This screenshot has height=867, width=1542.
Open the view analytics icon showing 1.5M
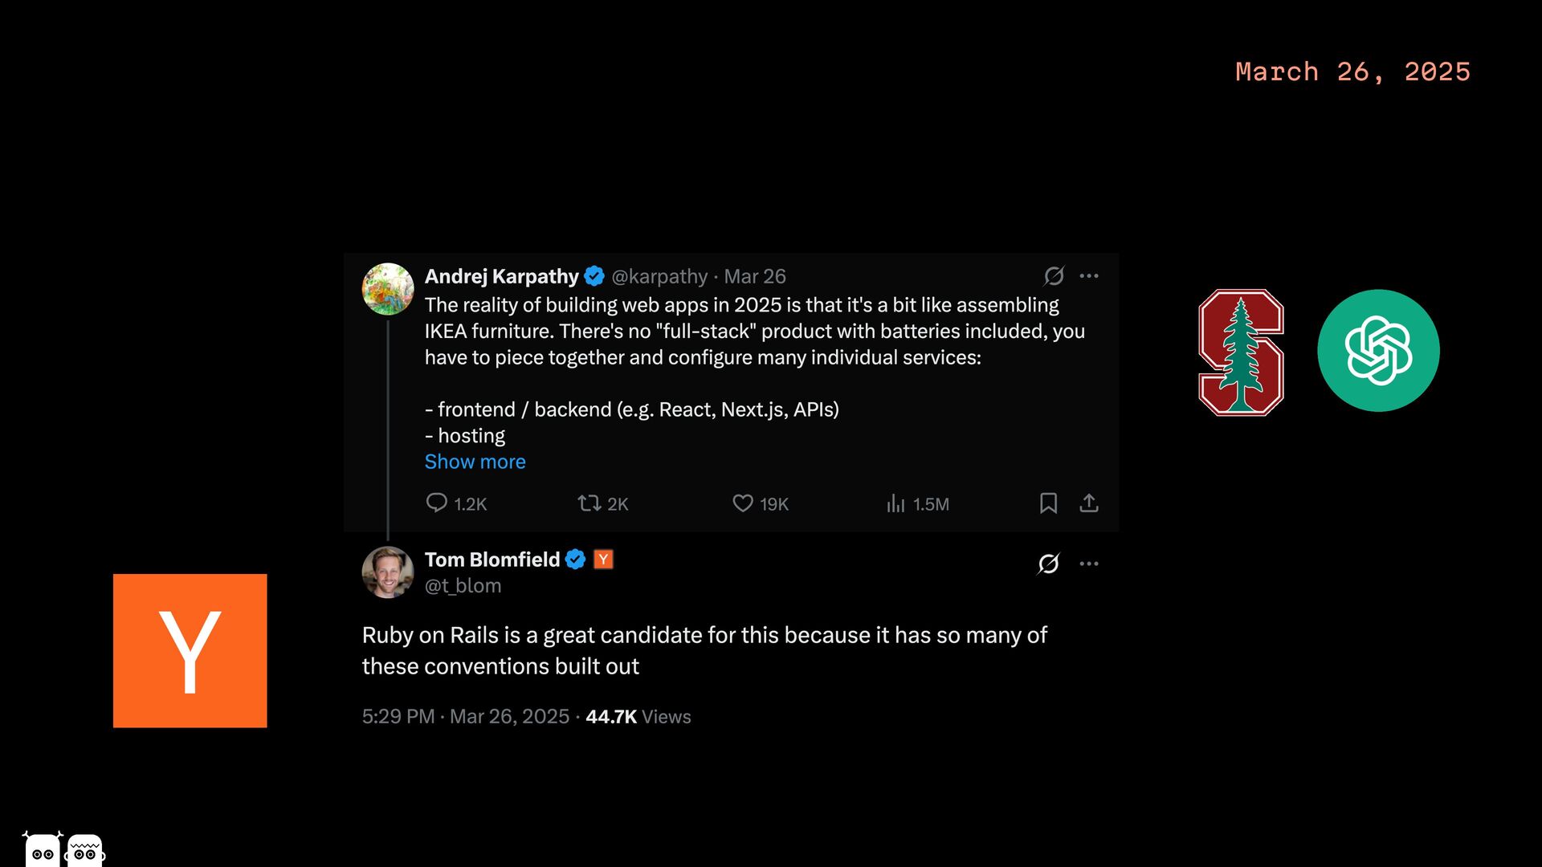click(895, 503)
